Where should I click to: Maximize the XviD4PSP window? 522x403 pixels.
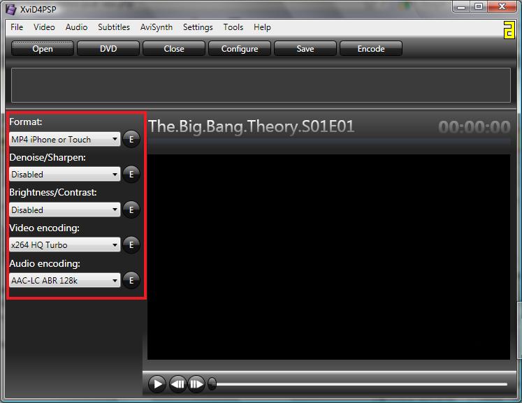pos(479,7)
